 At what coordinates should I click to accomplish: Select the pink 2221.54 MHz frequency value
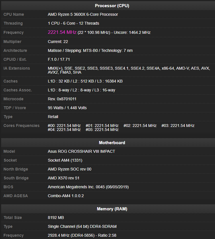tap(62, 32)
